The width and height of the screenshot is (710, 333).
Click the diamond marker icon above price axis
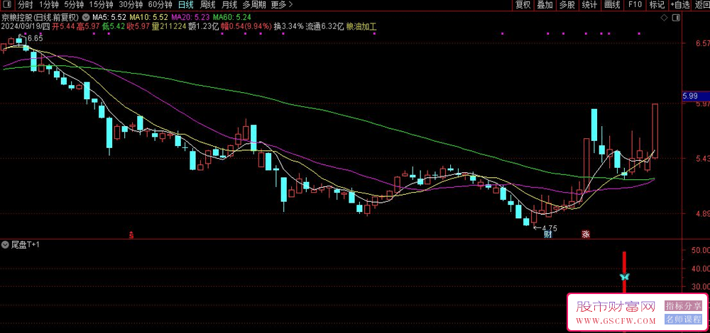tap(664, 18)
